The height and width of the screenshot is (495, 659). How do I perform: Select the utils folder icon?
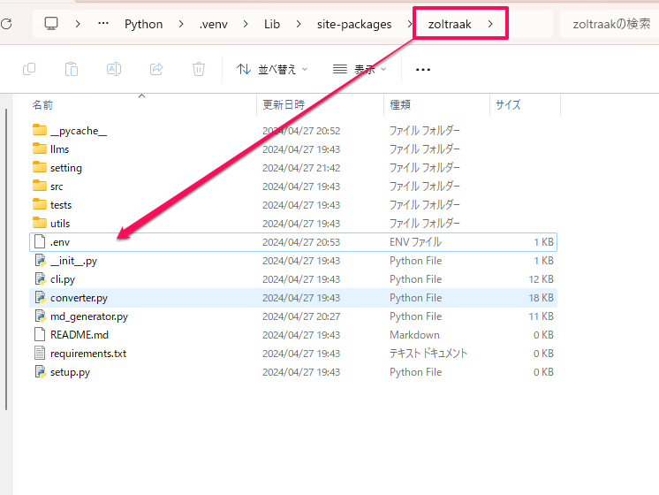pos(40,223)
